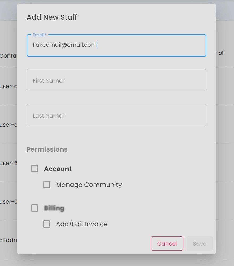Click the blurred Billing group label

54,208
